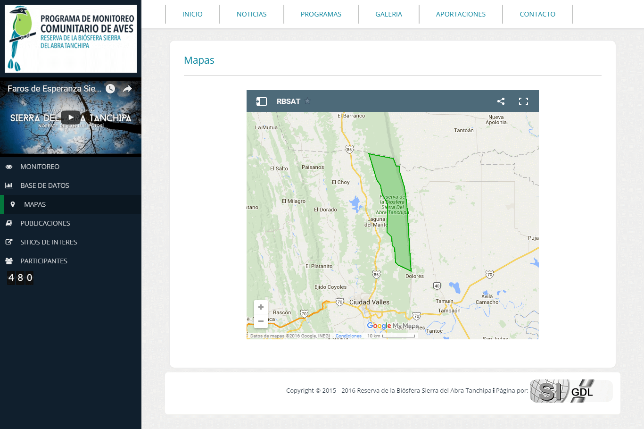The width and height of the screenshot is (644, 429).
Task: Select MAPAS in the sidebar
Action: coord(35,204)
